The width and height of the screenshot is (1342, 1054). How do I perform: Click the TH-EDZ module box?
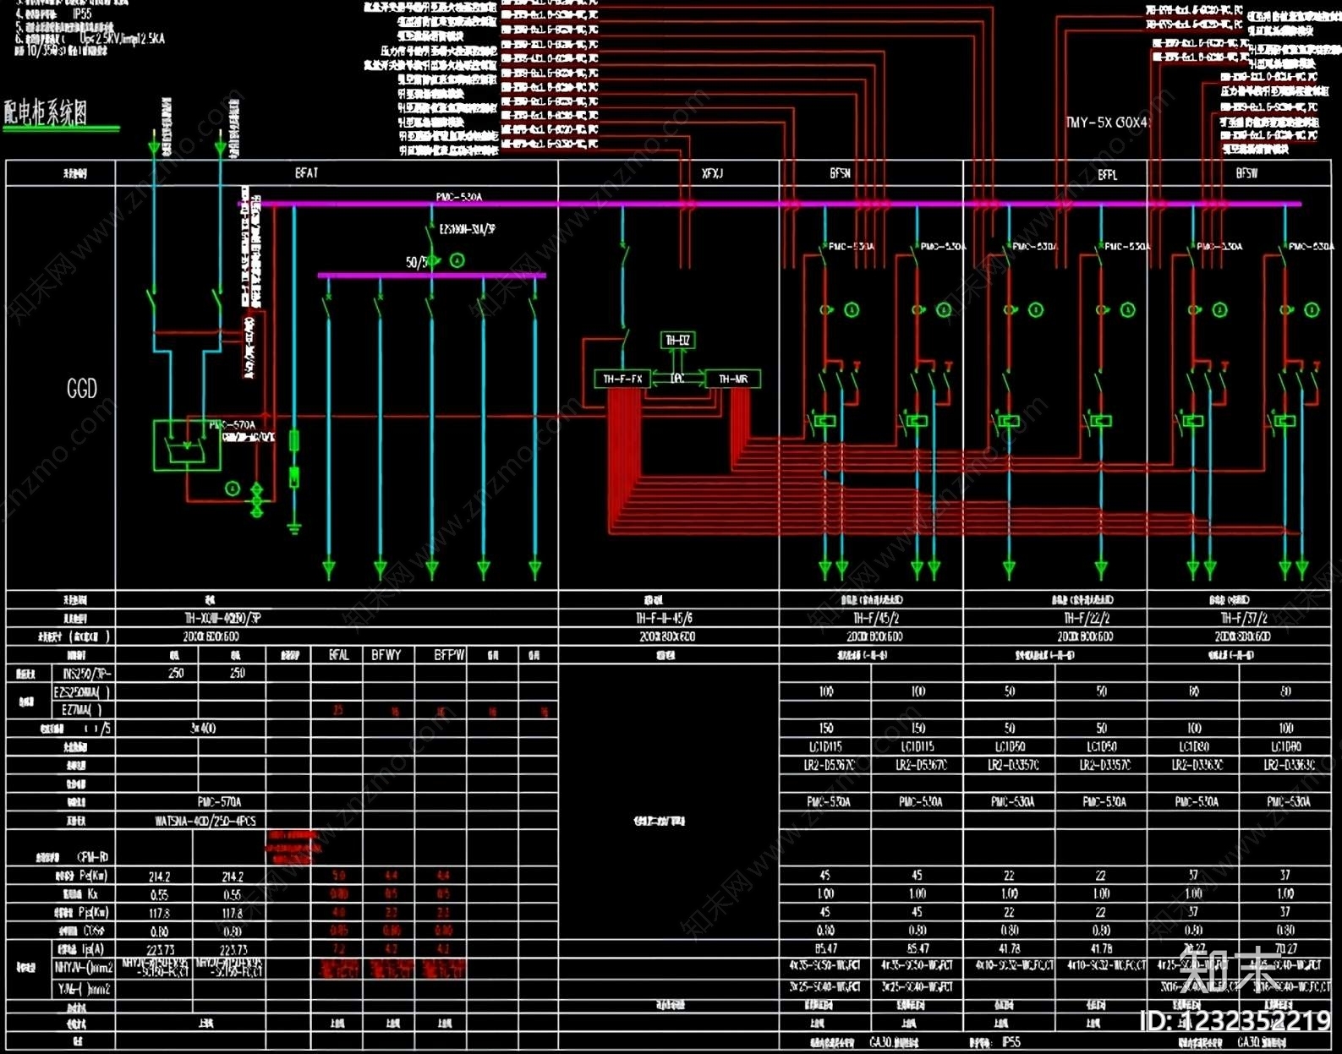coord(677,340)
